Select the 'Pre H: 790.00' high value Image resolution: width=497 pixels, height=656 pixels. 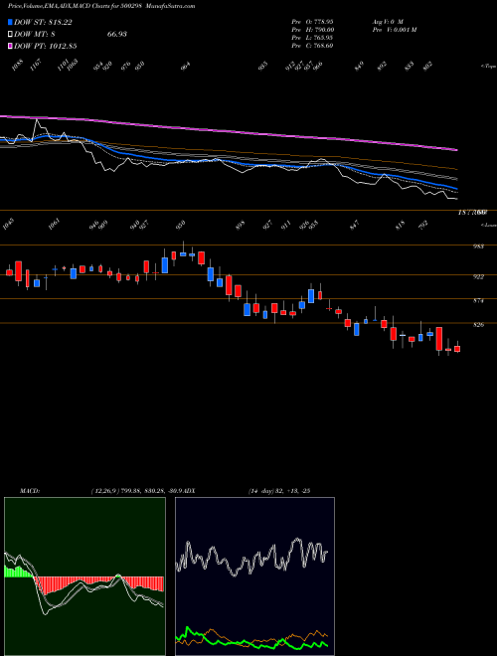click(x=312, y=30)
